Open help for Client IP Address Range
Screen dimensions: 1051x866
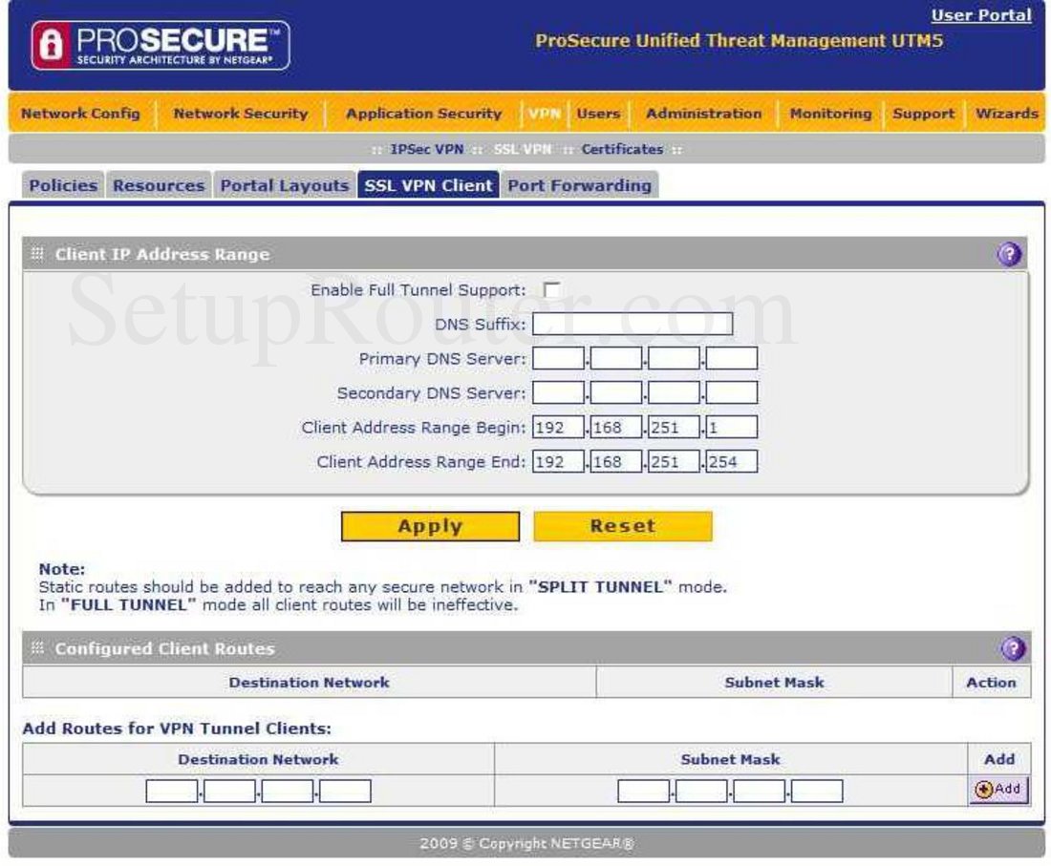pyautogui.click(x=1010, y=255)
